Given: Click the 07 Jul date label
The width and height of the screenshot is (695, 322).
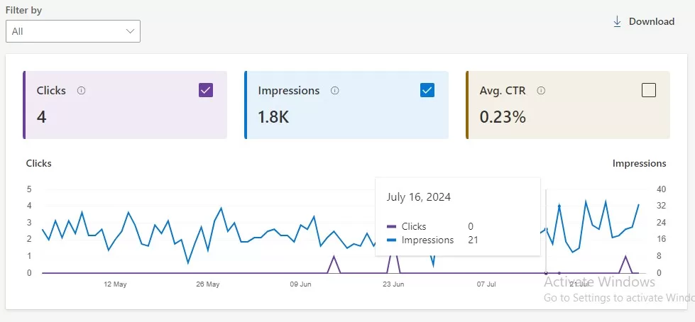Looking at the screenshot, I should (x=486, y=284).
